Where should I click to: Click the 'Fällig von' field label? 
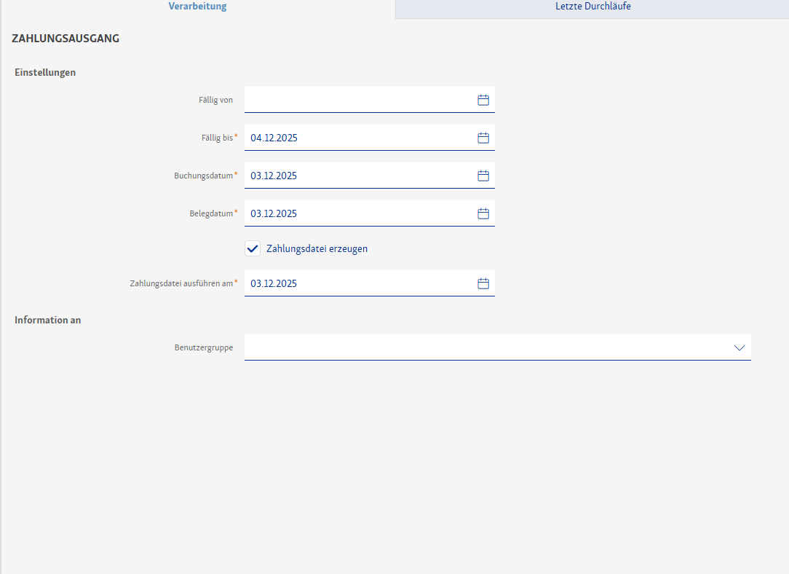pyautogui.click(x=215, y=100)
